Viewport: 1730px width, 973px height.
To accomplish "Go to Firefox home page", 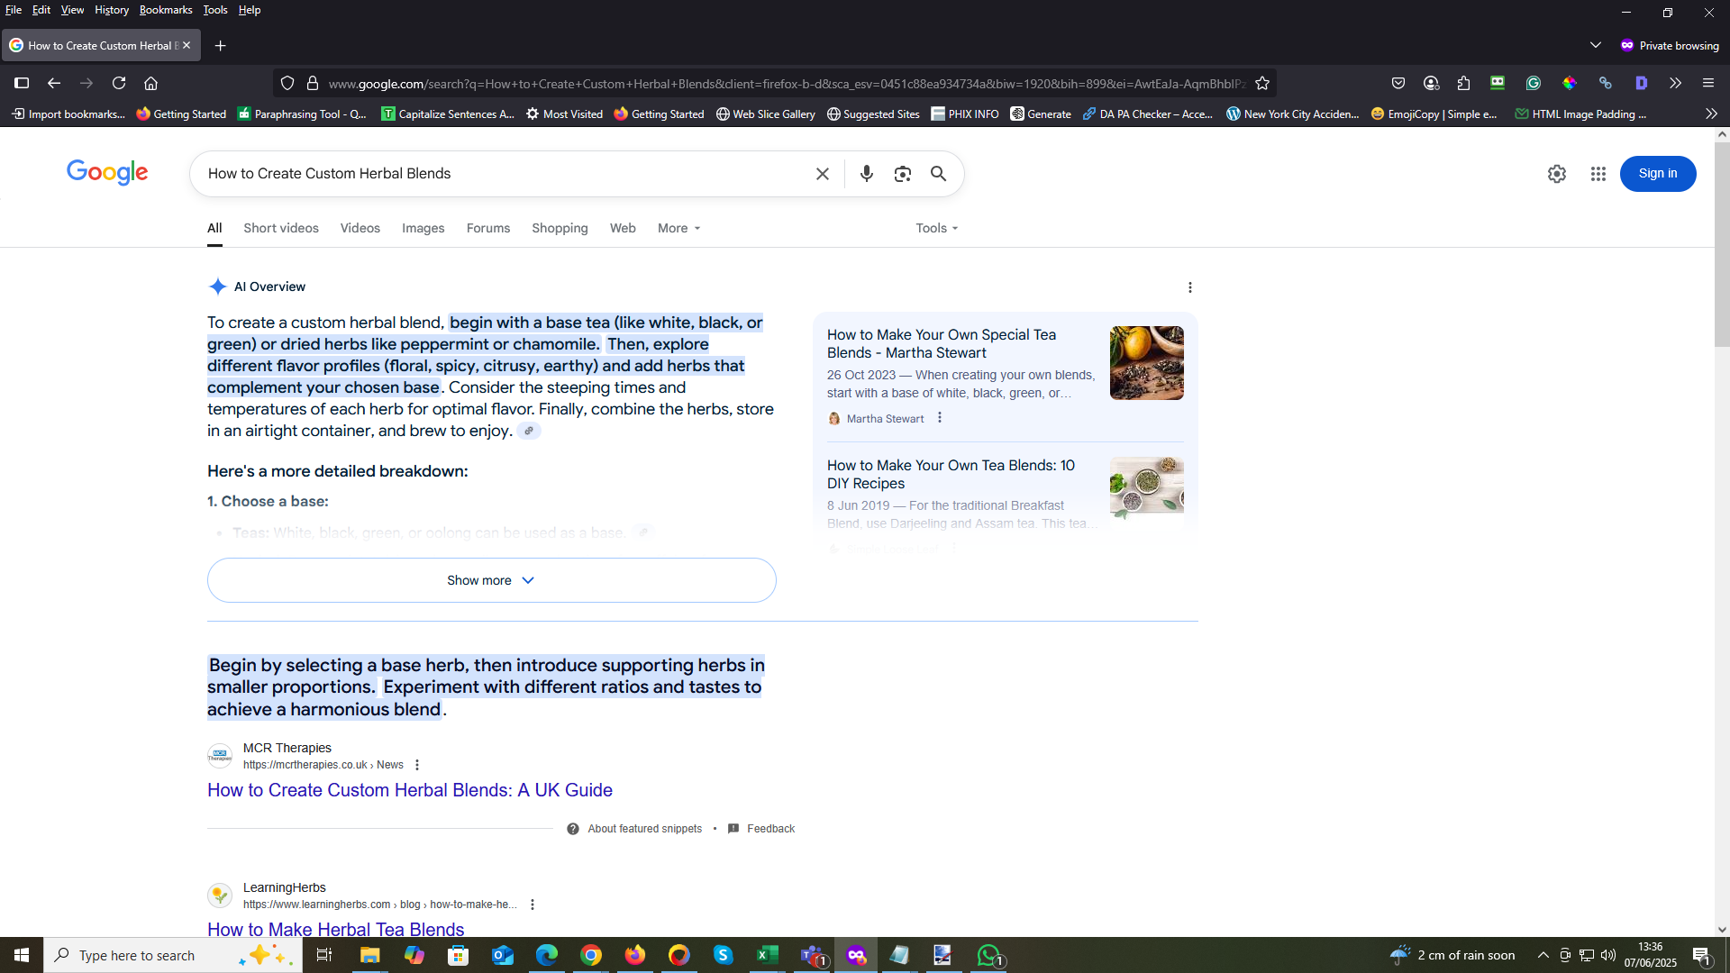I will pyautogui.click(x=150, y=83).
